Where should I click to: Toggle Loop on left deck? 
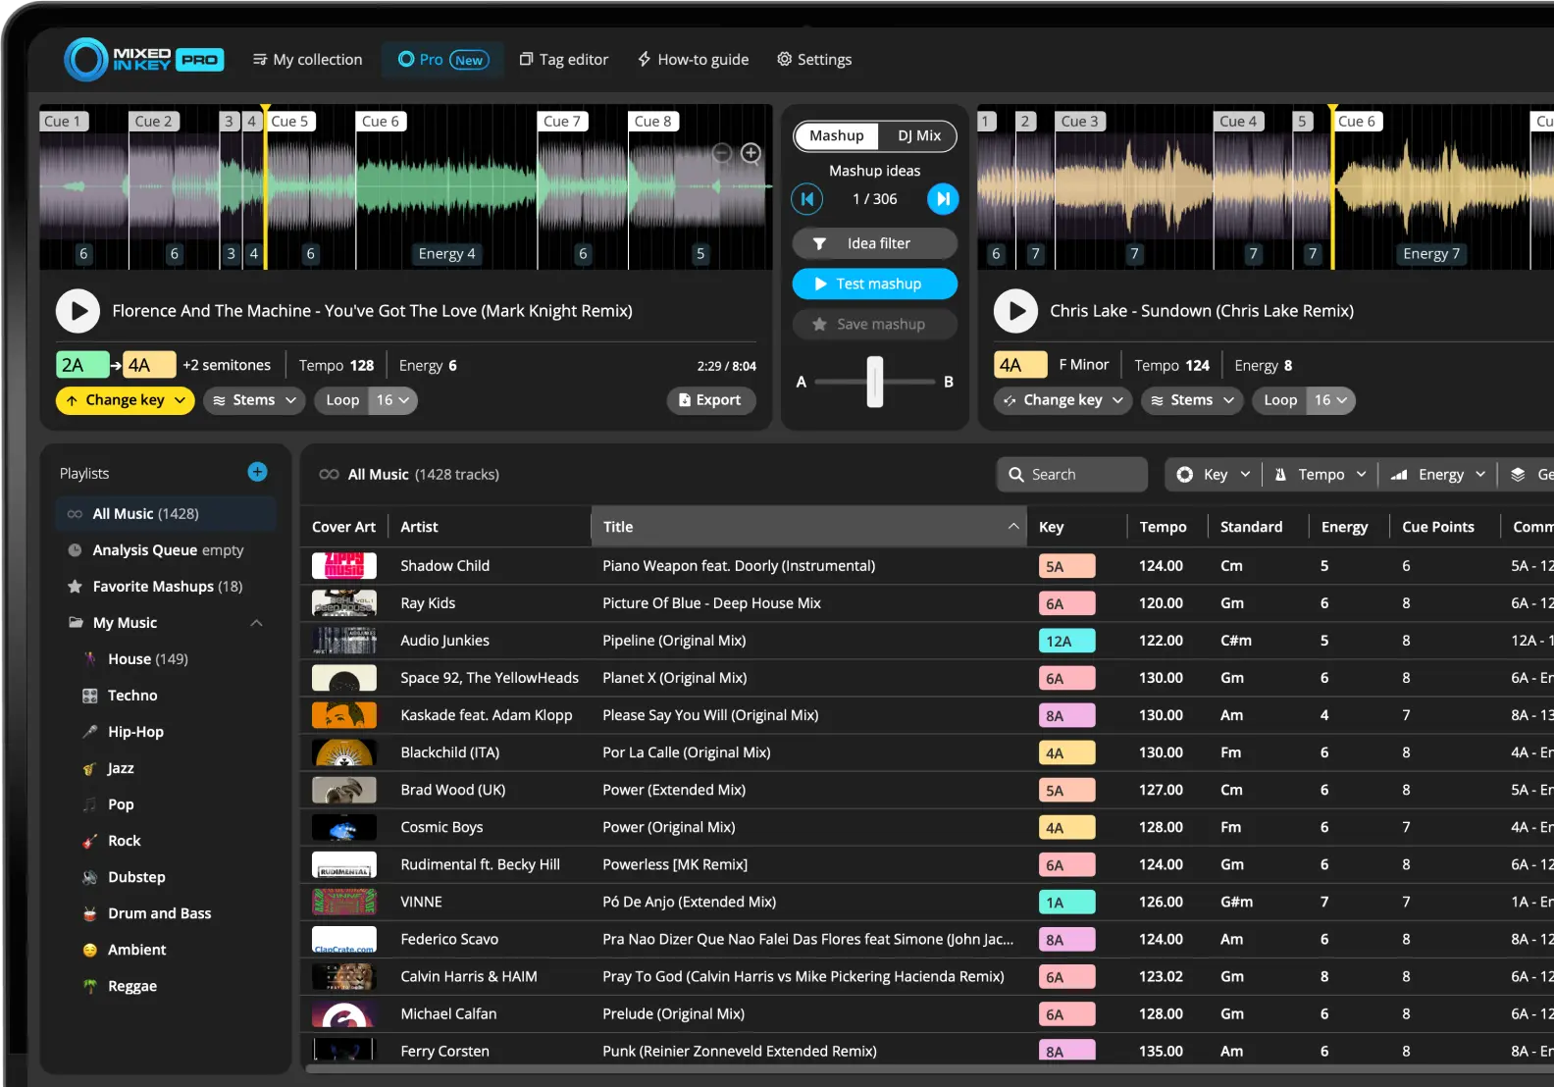click(341, 400)
